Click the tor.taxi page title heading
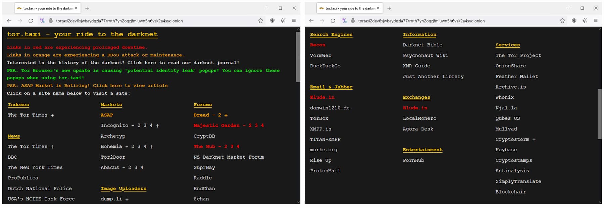This screenshot has height=208, width=604. click(82, 34)
